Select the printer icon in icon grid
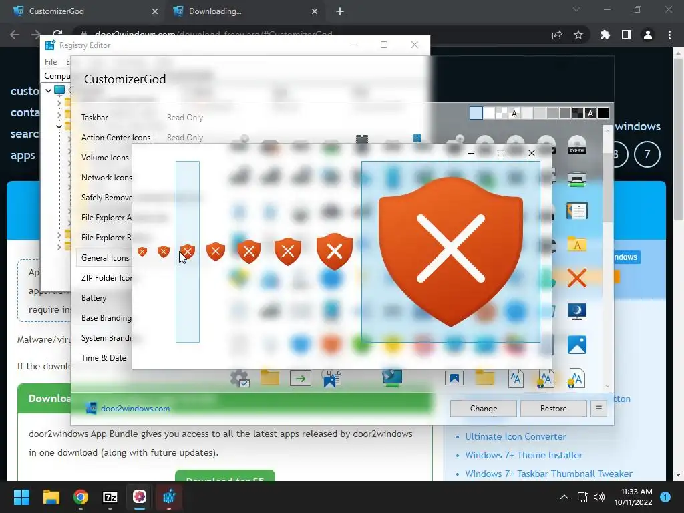 (x=576, y=179)
